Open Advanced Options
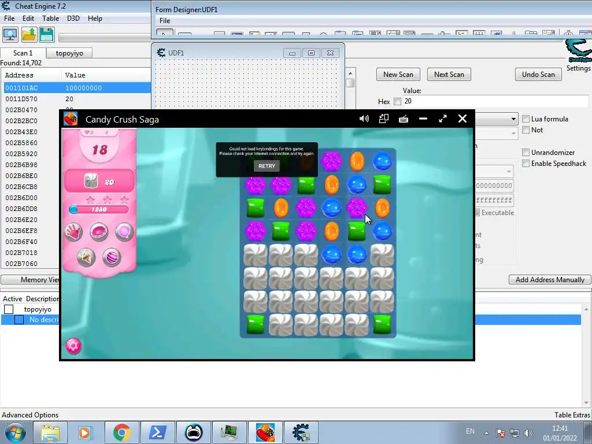 tap(30, 415)
